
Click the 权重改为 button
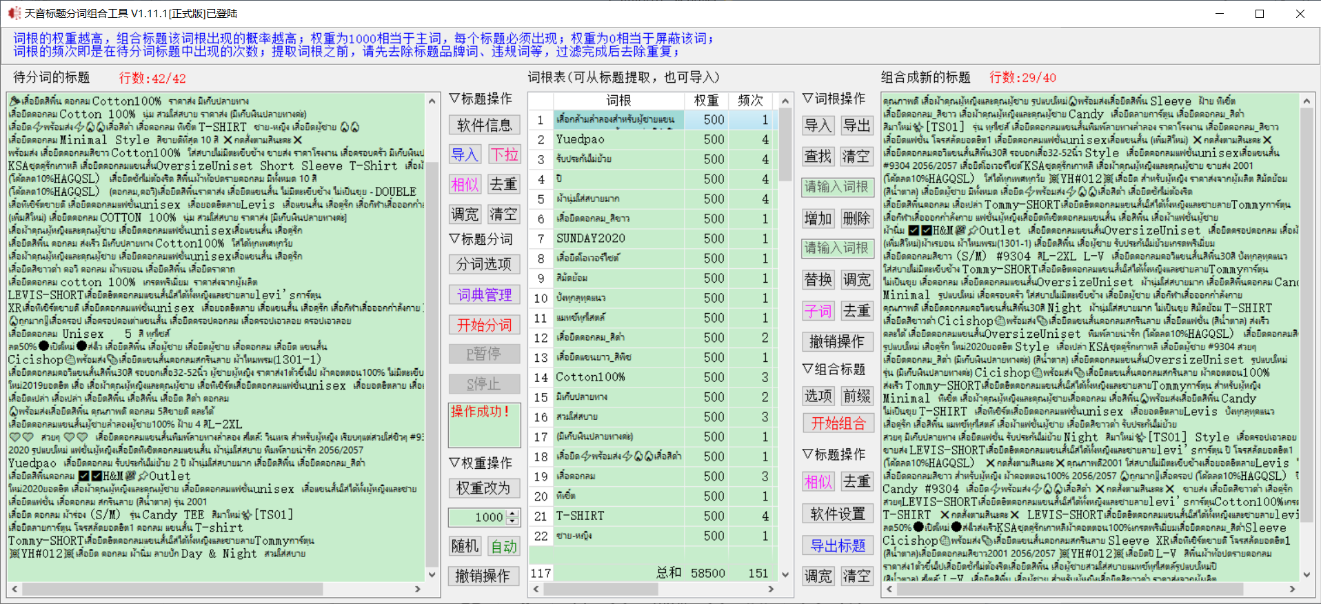[484, 488]
